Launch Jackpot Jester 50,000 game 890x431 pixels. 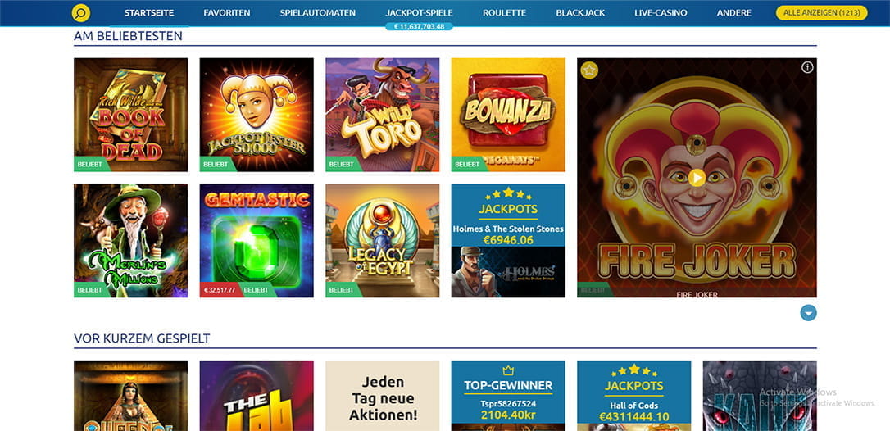[x=257, y=115]
